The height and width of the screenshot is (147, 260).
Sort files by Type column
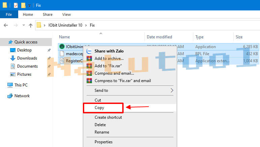pyautogui.click(x=199, y=37)
